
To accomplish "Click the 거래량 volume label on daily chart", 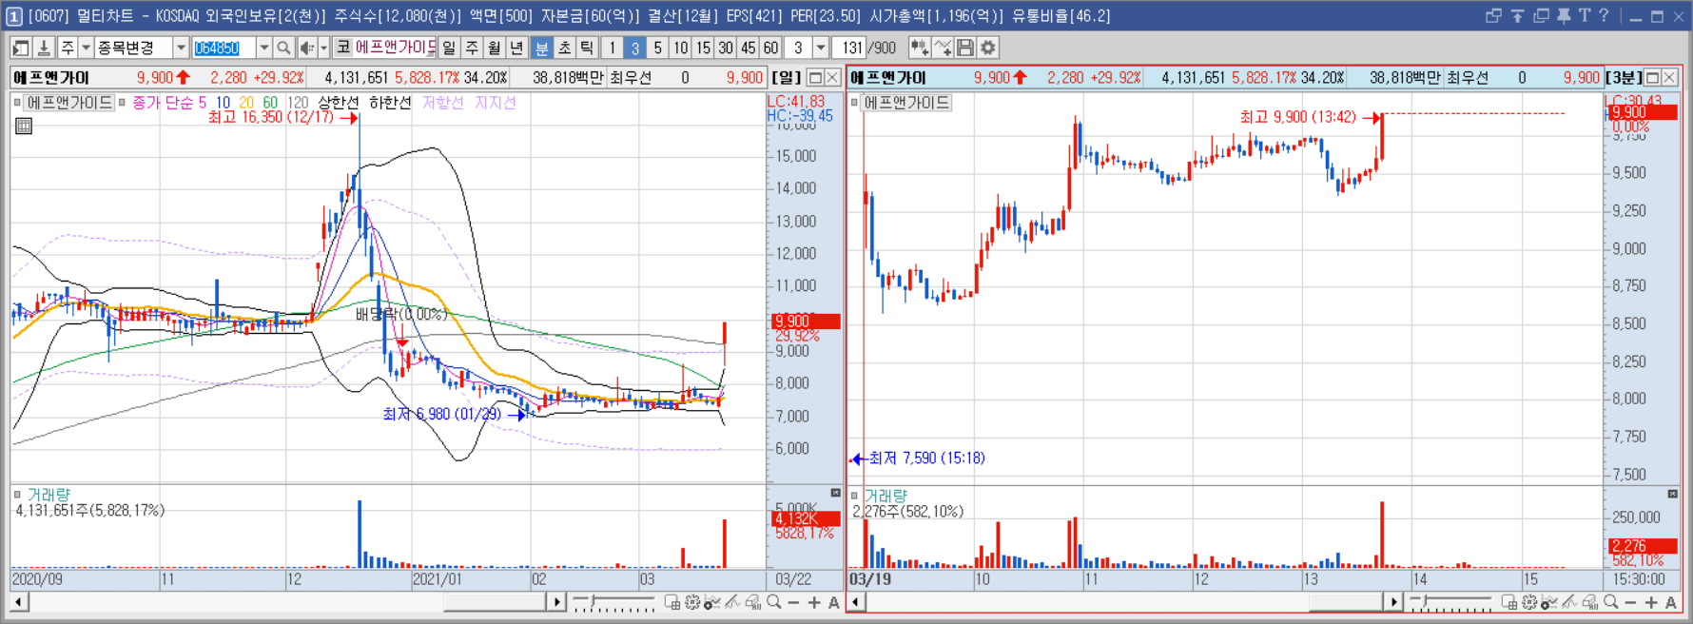I will pyautogui.click(x=49, y=495).
